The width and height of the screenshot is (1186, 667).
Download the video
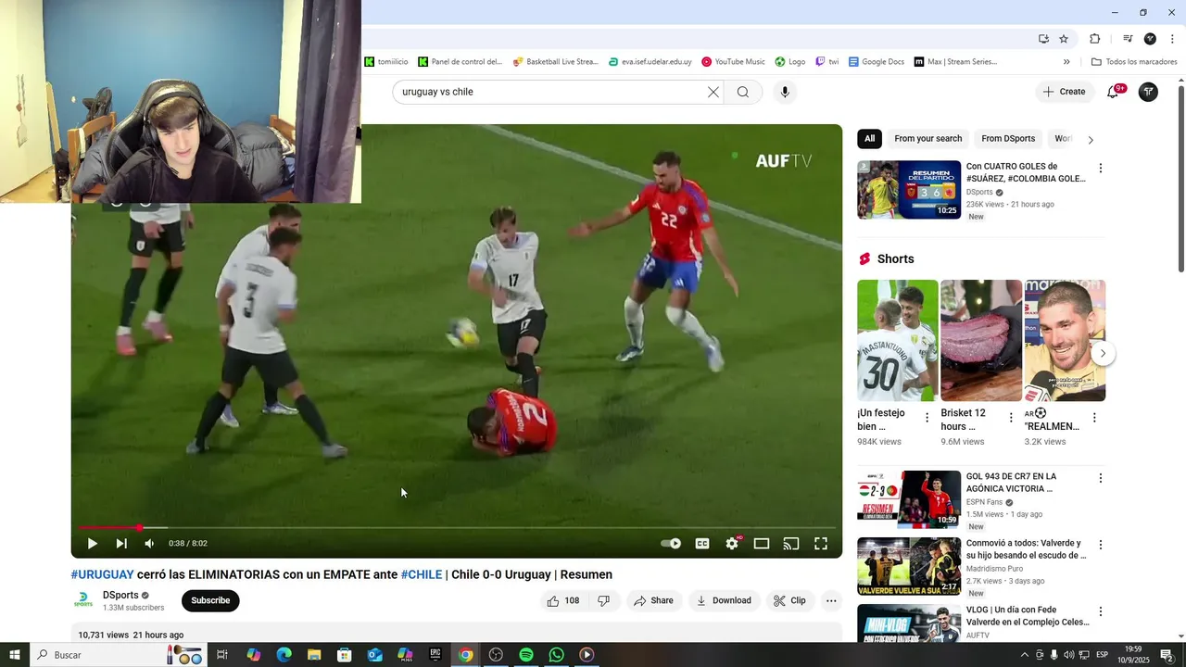click(x=724, y=600)
